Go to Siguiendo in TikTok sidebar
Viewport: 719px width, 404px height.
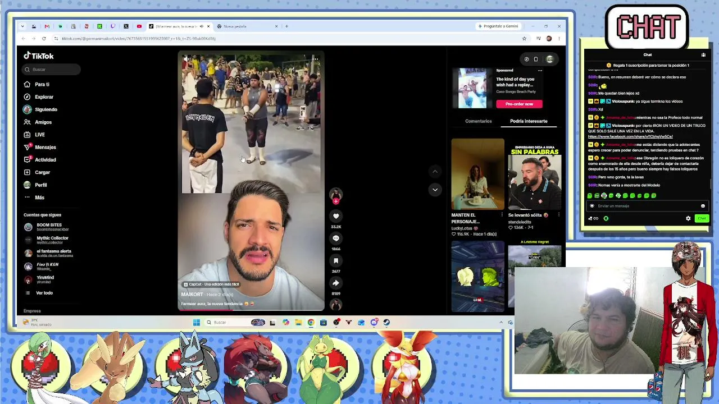pyautogui.click(x=40, y=109)
